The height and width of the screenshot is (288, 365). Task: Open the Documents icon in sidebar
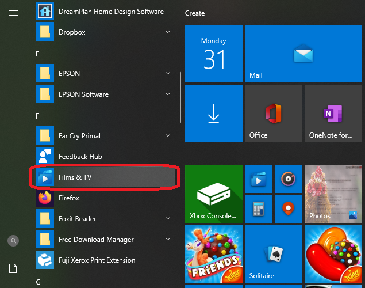(13, 268)
